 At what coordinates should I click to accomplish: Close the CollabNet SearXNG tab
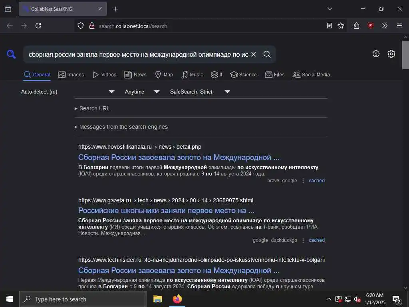coord(100,9)
